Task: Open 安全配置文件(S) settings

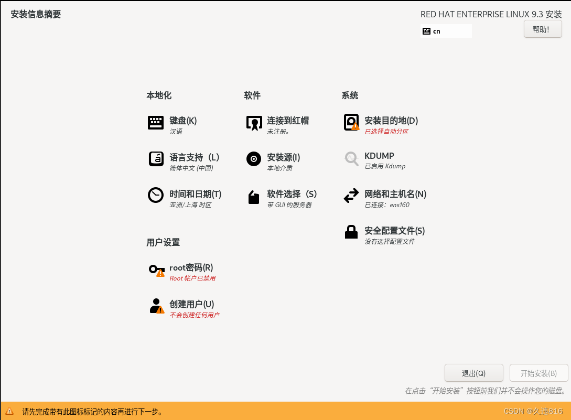Action: (x=395, y=231)
